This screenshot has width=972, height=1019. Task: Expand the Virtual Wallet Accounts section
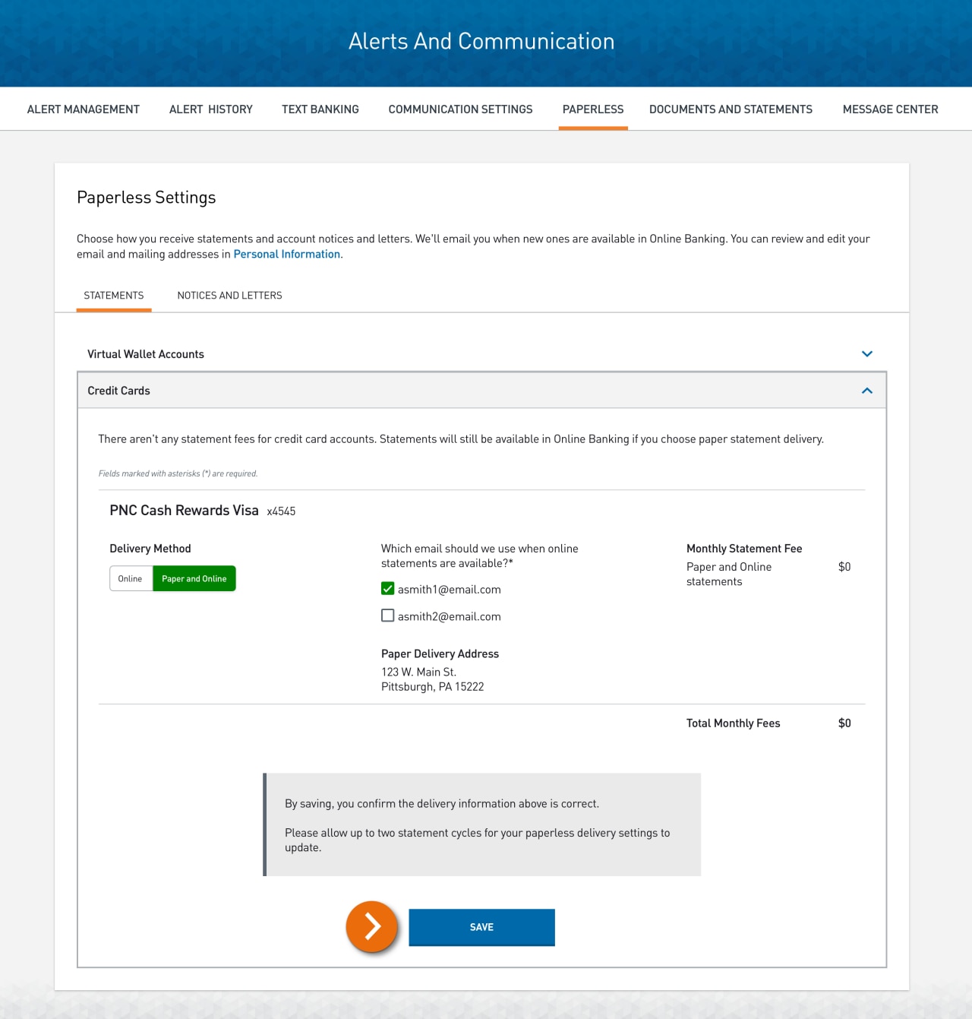point(866,353)
